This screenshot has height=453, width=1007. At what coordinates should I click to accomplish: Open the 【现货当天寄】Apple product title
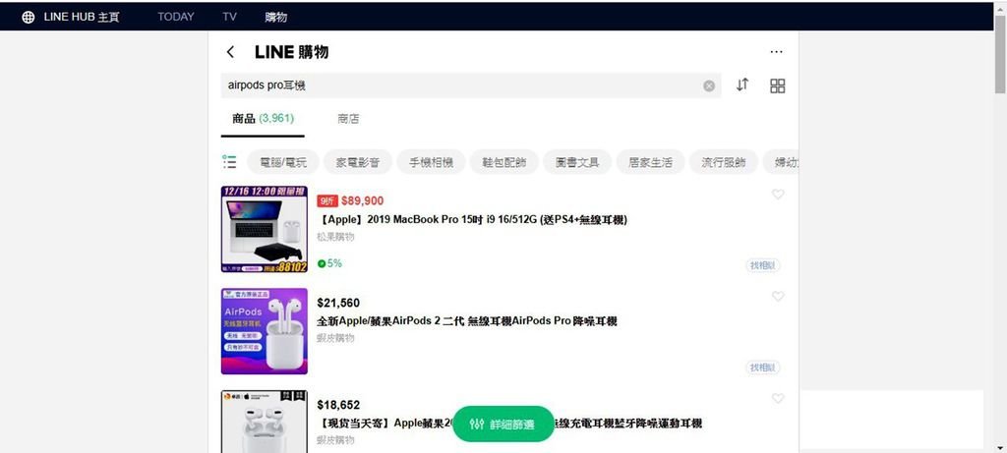click(509, 424)
